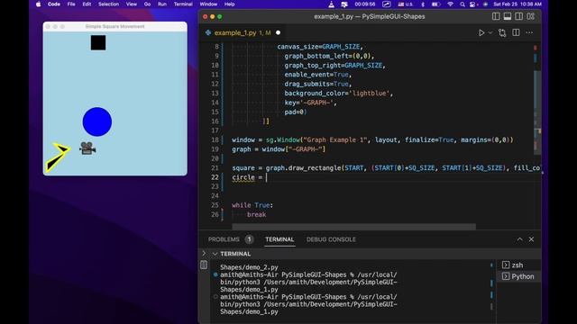Customize layout icon in title bar
This screenshot has height=324, width=577.
point(531,16)
